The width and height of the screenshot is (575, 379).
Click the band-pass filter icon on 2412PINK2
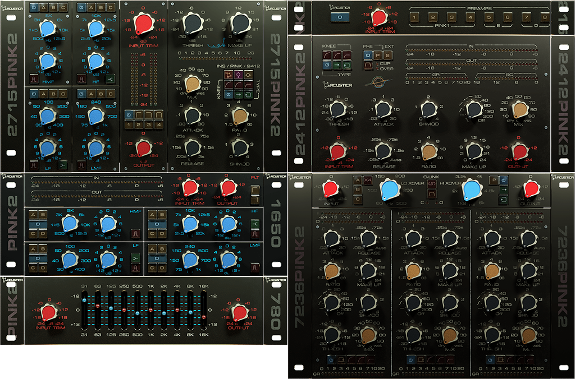click(x=368, y=65)
